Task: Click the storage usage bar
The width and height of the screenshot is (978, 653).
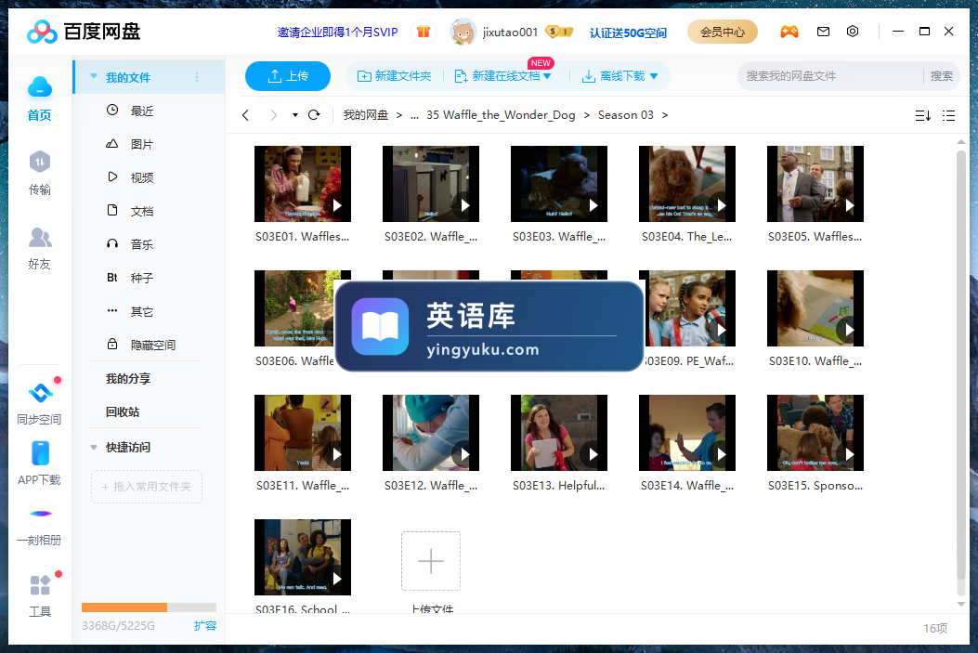Action: click(x=149, y=607)
